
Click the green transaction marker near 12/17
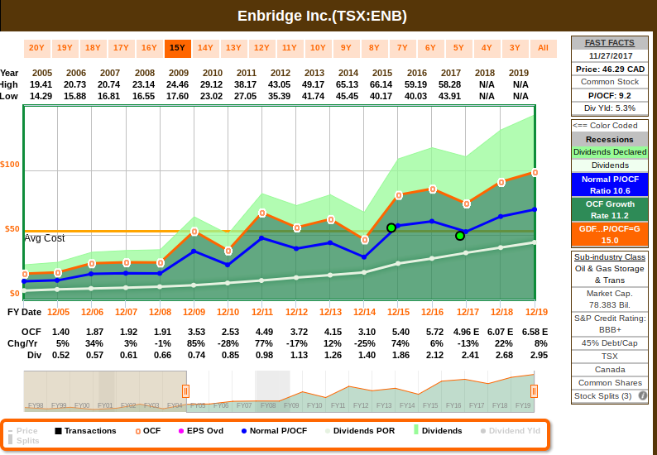pos(460,236)
